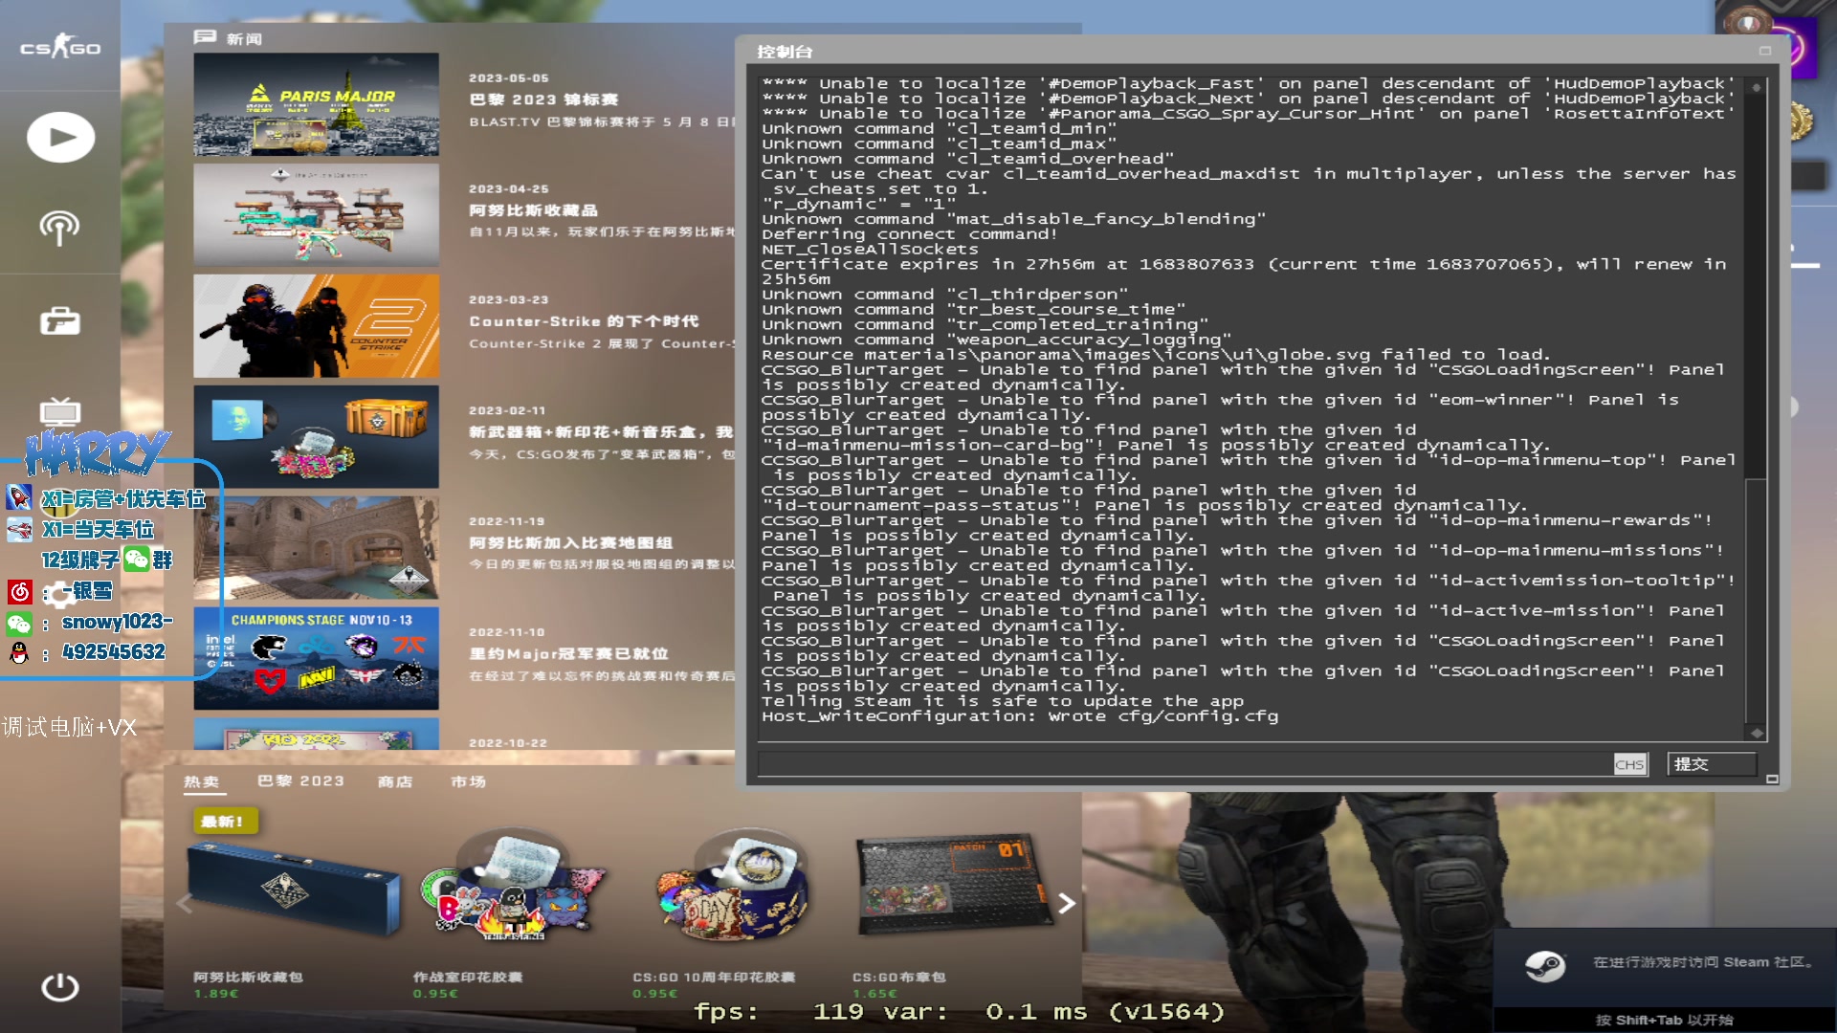Image resolution: width=1837 pixels, height=1033 pixels.
Task: Click the CHS input language indicator
Action: pyautogui.click(x=1629, y=764)
